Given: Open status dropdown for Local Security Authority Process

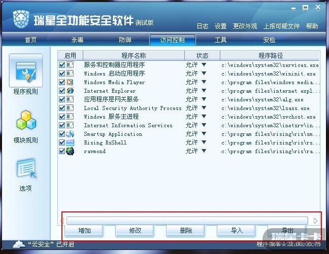Looking at the screenshot, I should [204, 107].
